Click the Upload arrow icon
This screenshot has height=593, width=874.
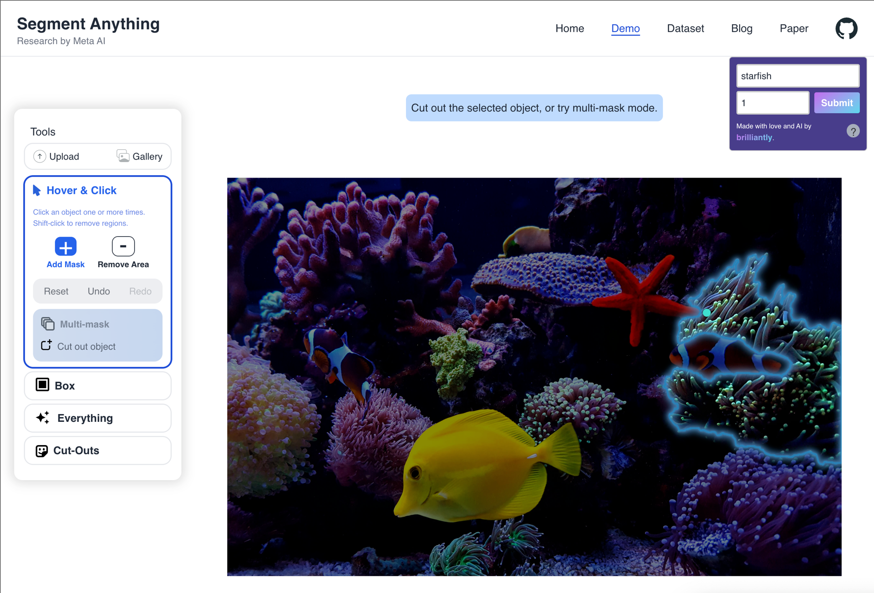(40, 157)
